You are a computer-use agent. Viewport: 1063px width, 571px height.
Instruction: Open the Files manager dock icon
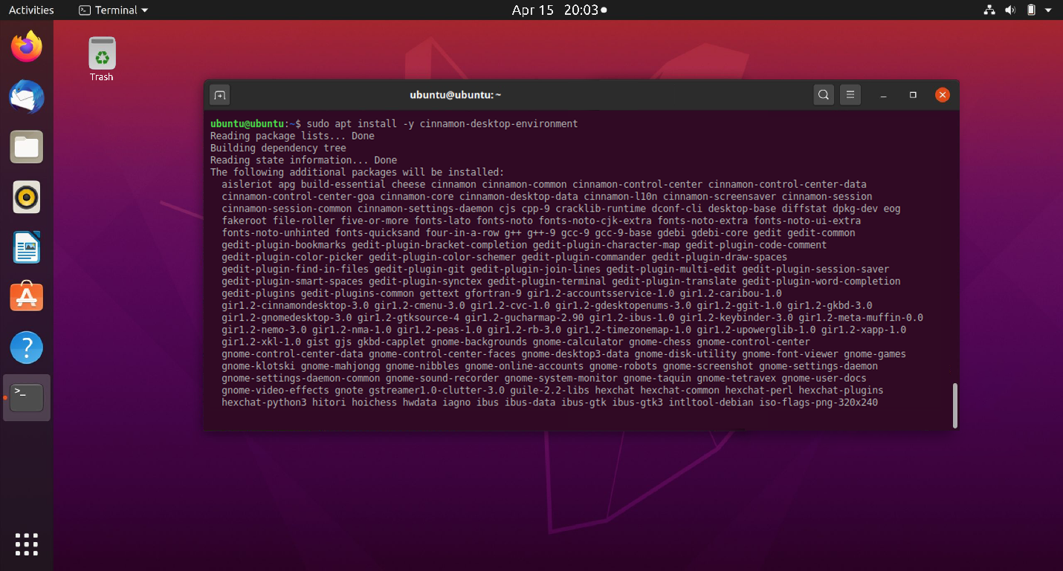coord(27,147)
